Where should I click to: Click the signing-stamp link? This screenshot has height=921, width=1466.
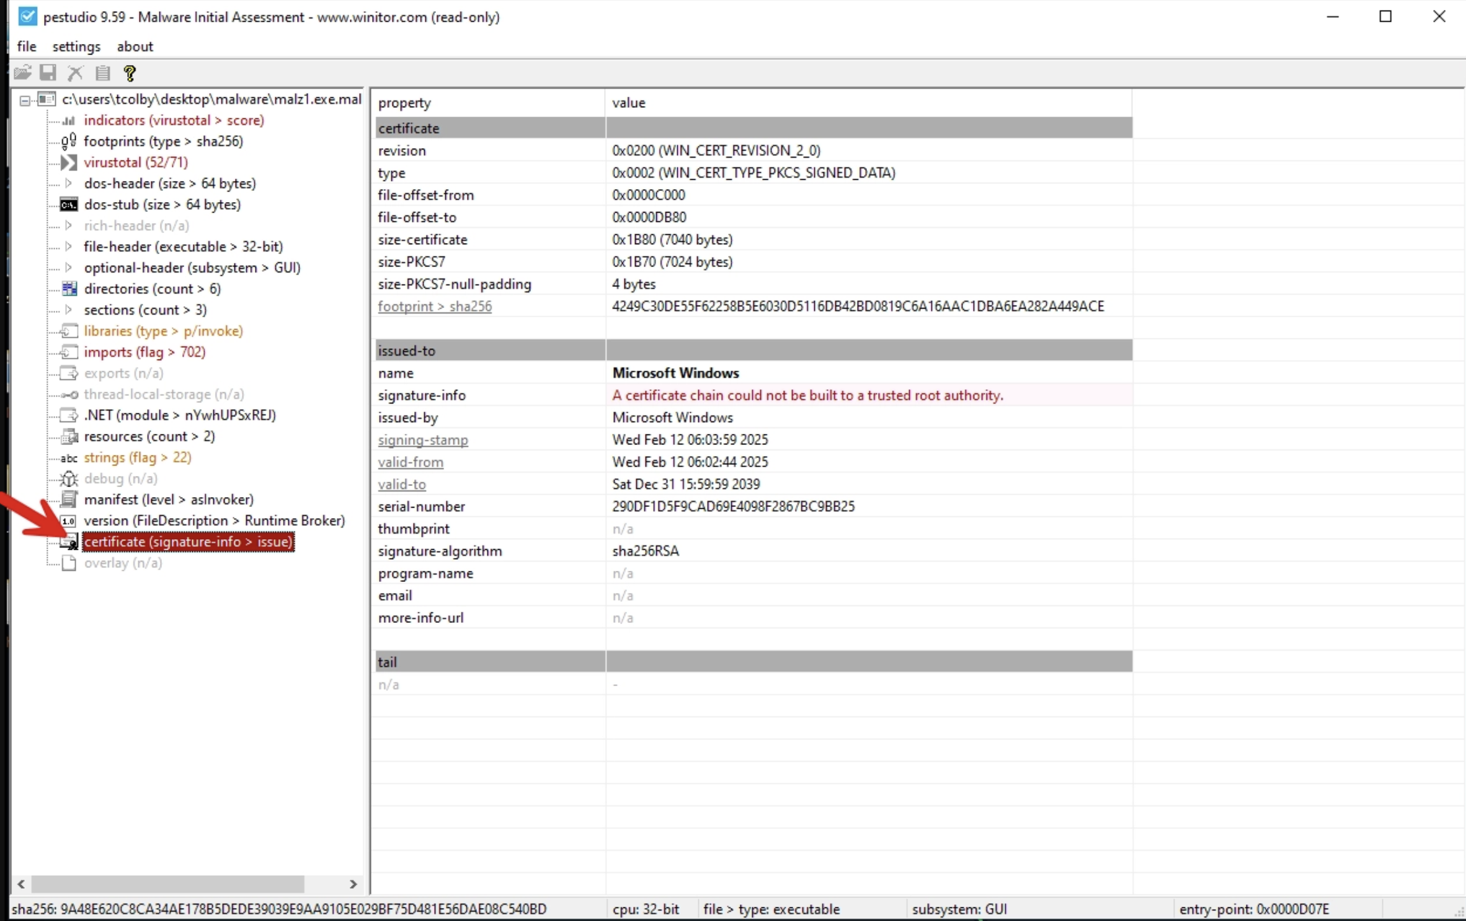(x=423, y=440)
